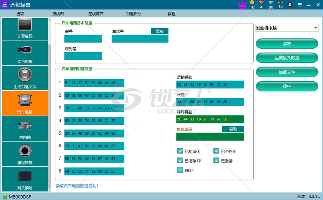
Task: Open the 教程 menu
Action: (171, 13)
